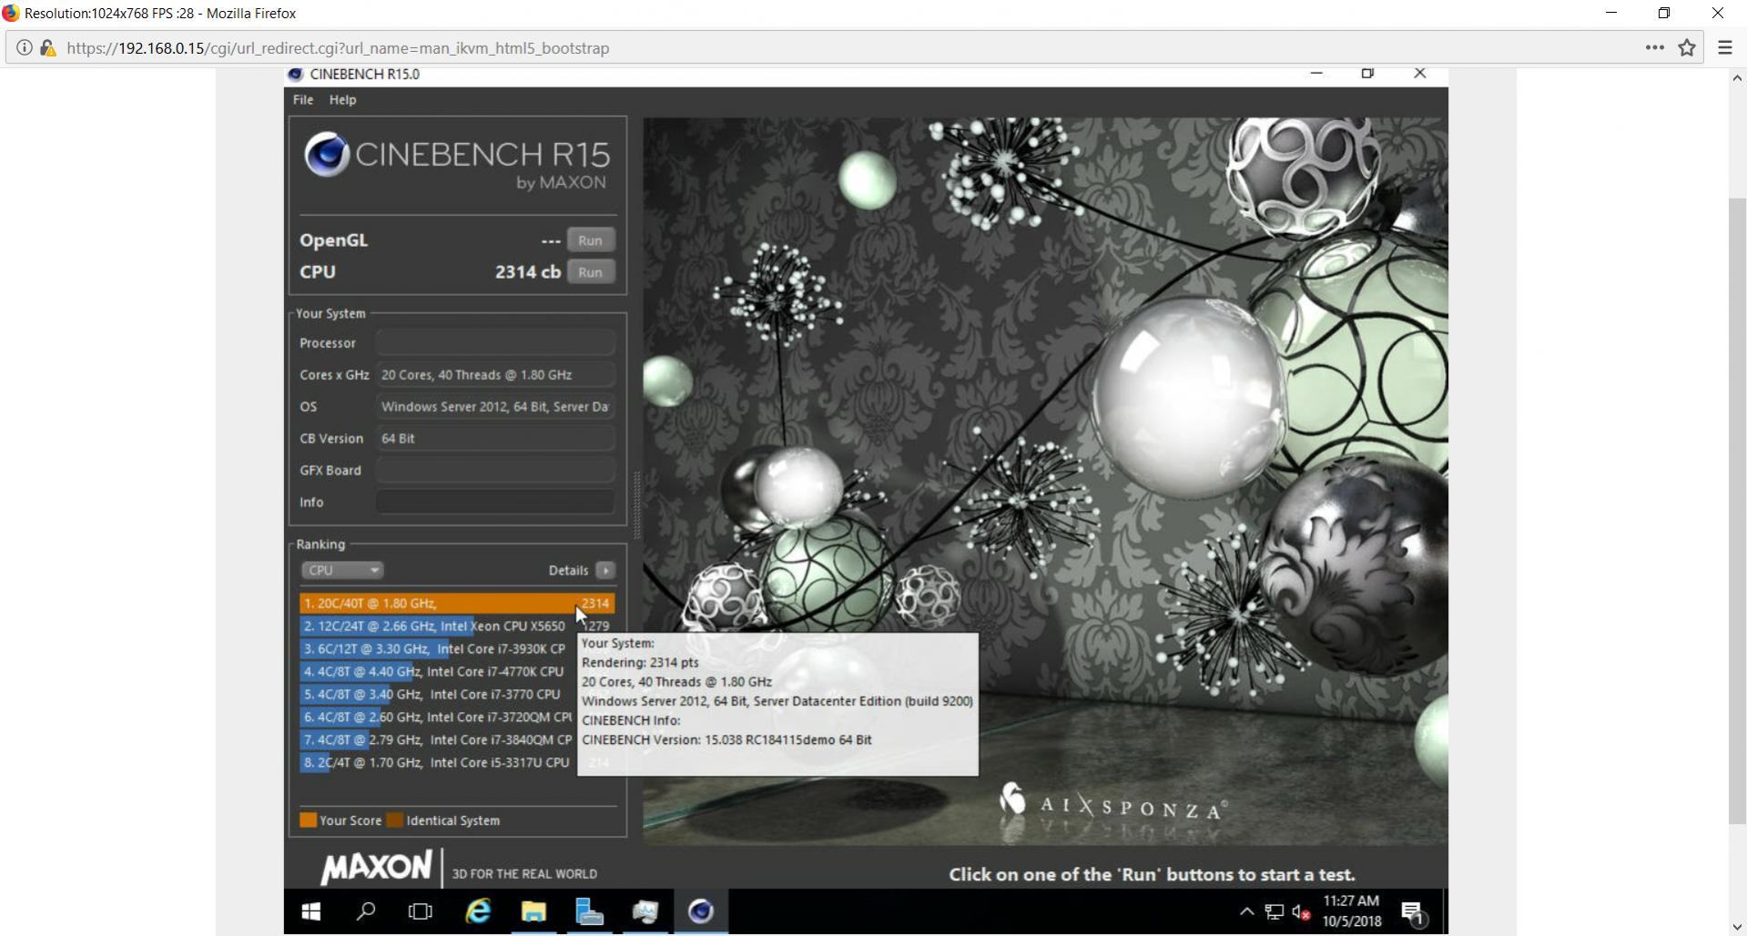1747x936 pixels.
Task: Click the Cinebench title bar app icon
Action: [x=295, y=75]
